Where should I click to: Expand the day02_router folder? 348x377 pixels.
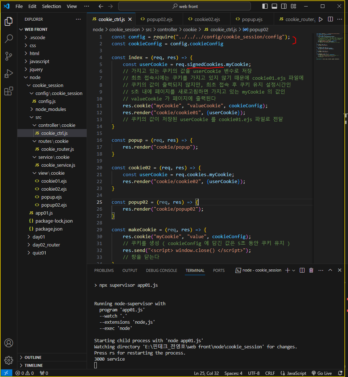tap(52, 245)
